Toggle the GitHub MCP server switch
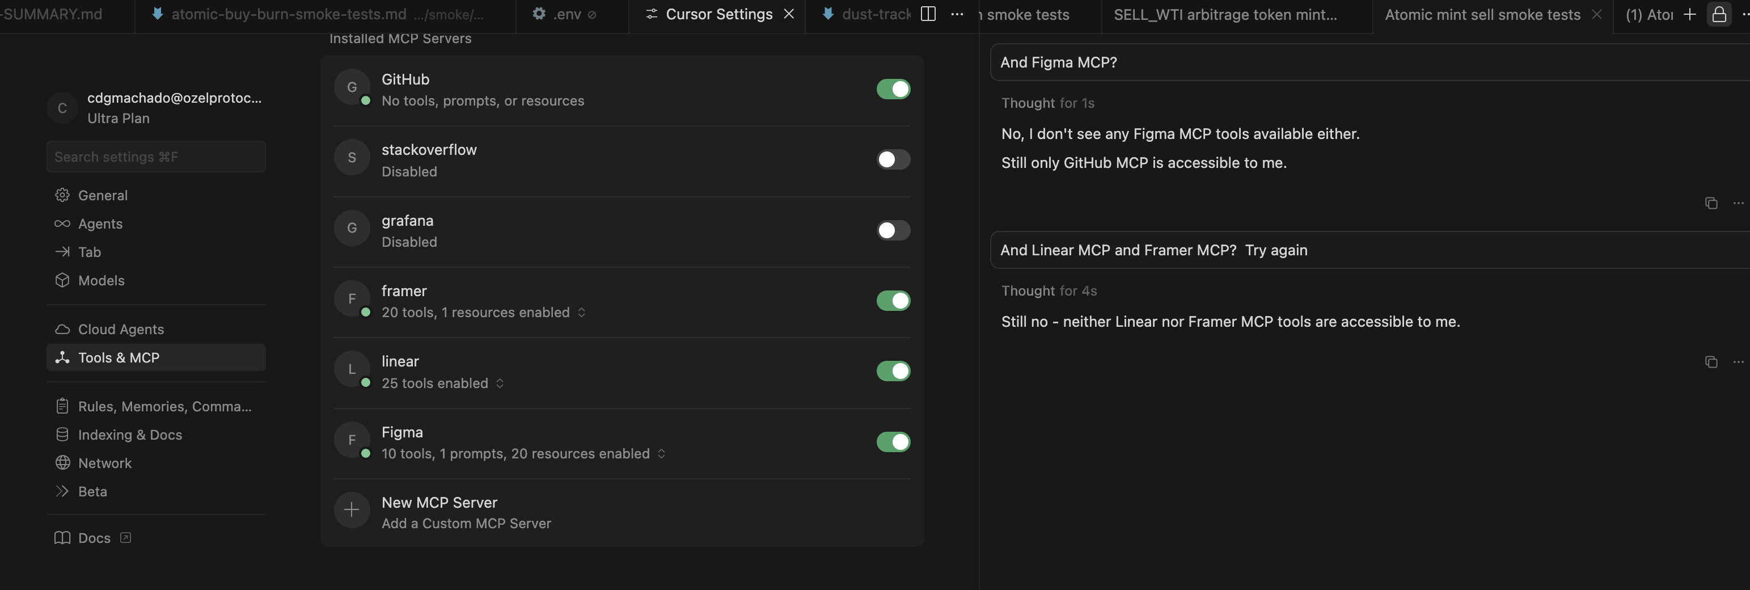This screenshot has height=590, width=1750. tap(893, 89)
